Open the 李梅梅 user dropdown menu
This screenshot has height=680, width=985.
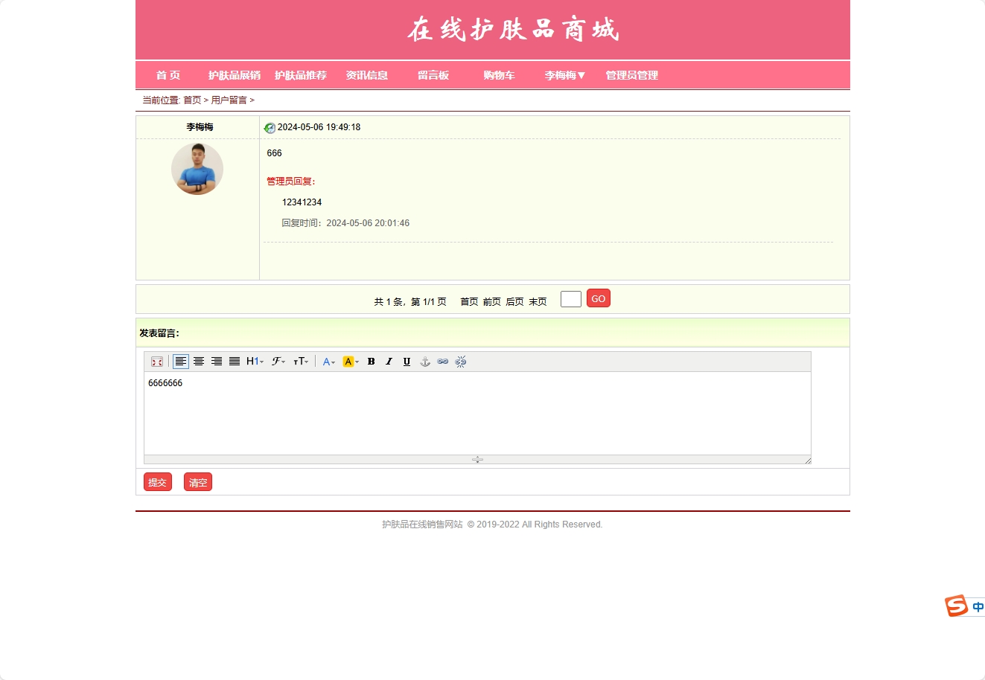[564, 75]
